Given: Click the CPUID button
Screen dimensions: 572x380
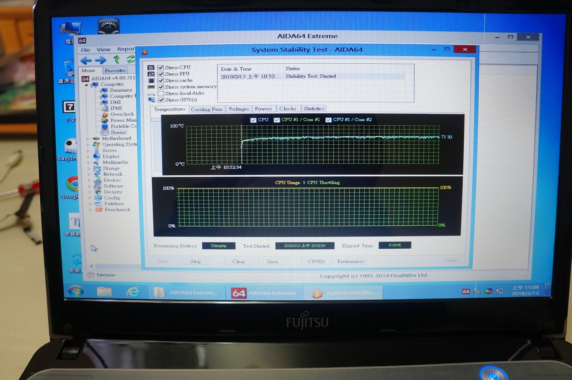Looking at the screenshot, I should point(316,262).
